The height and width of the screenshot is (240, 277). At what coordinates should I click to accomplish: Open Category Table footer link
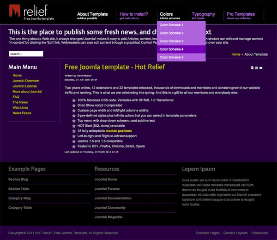click(20, 208)
